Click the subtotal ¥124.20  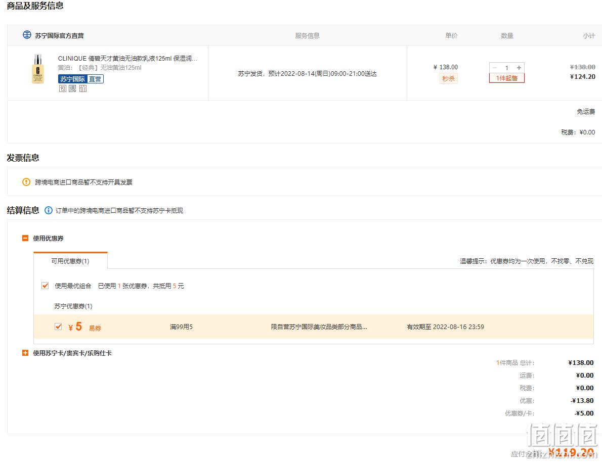click(x=582, y=77)
